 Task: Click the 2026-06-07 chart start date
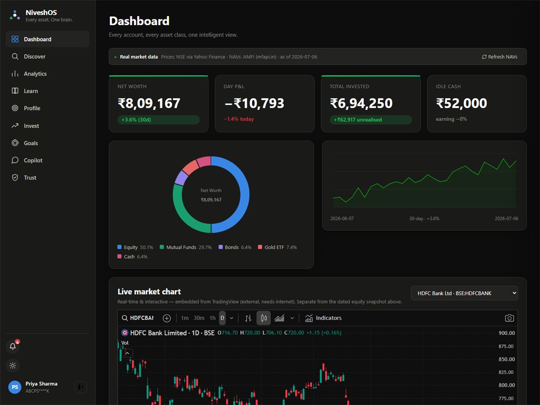[x=342, y=218]
